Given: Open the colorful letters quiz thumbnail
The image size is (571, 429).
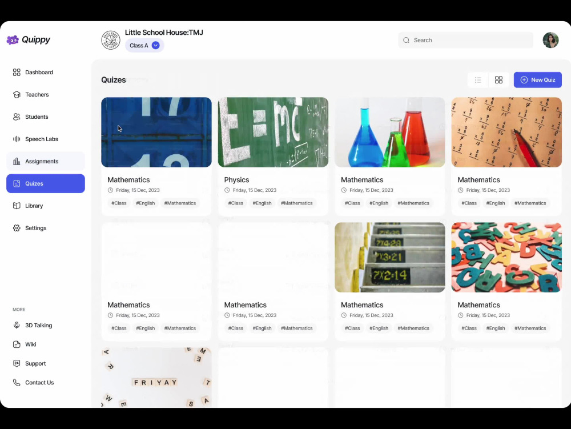Looking at the screenshot, I should 506,258.
